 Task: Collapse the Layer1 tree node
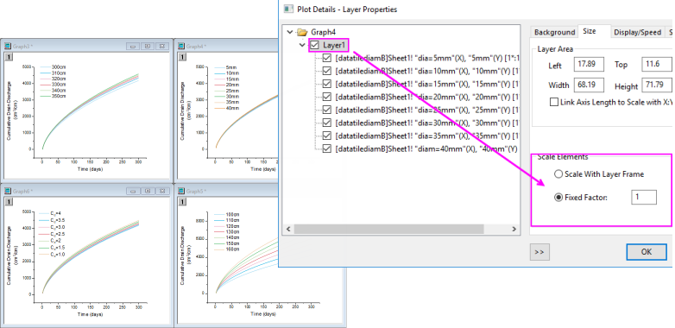click(x=303, y=45)
